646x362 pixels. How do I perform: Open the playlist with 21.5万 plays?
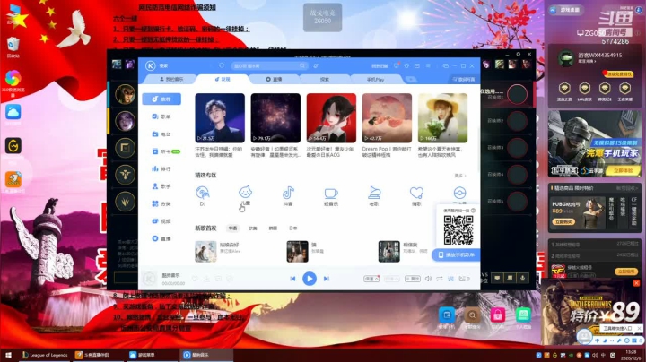point(220,118)
